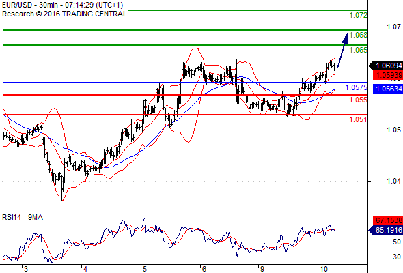
Task: Click the red 1.05939 price tag
Action: click(387, 75)
